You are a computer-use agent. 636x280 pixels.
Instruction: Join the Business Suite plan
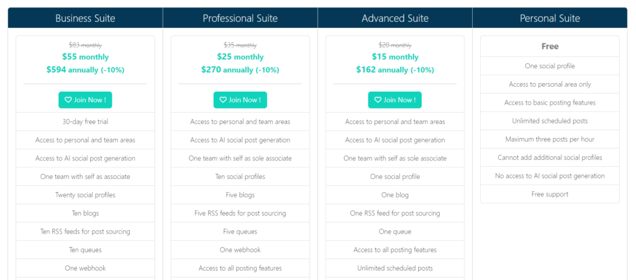coord(85,100)
